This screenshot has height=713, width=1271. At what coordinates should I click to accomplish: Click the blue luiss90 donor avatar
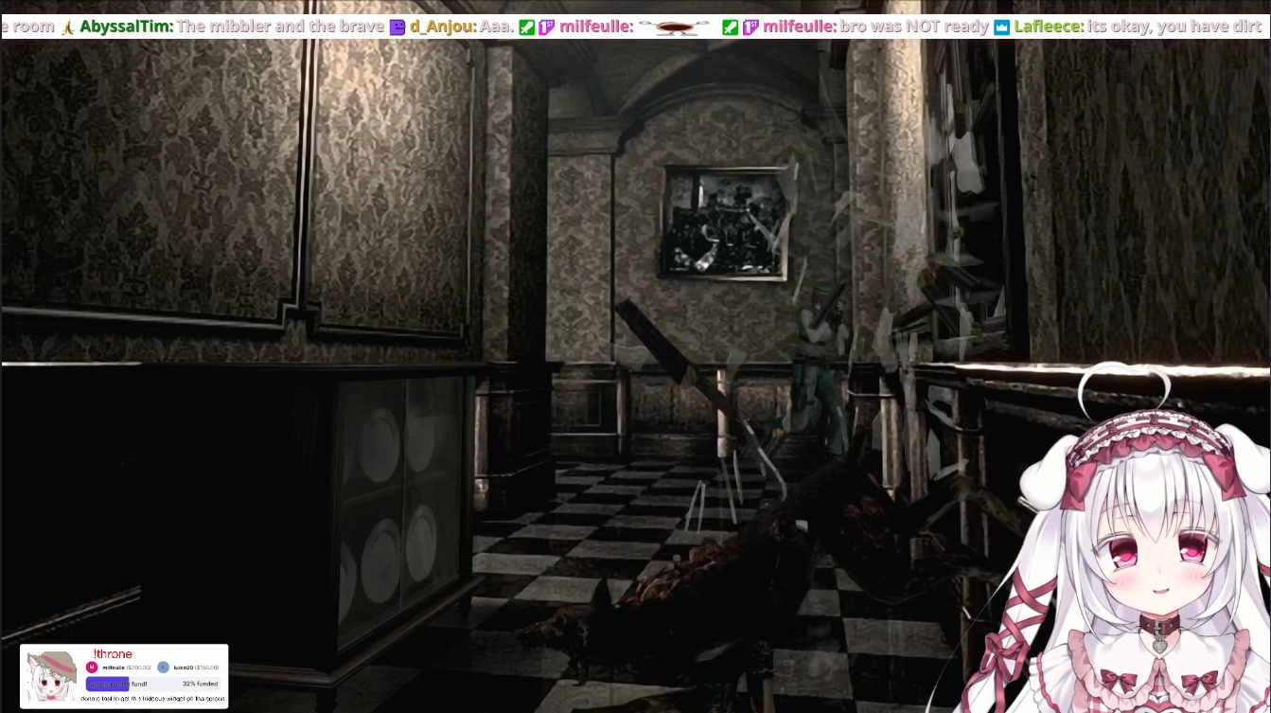tap(163, 668)
